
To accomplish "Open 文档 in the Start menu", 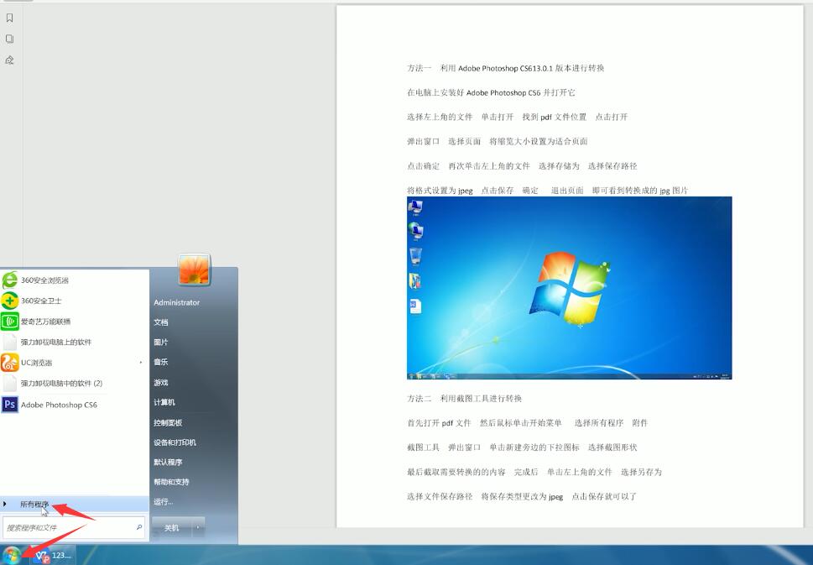I will click(x=161, y=322).
